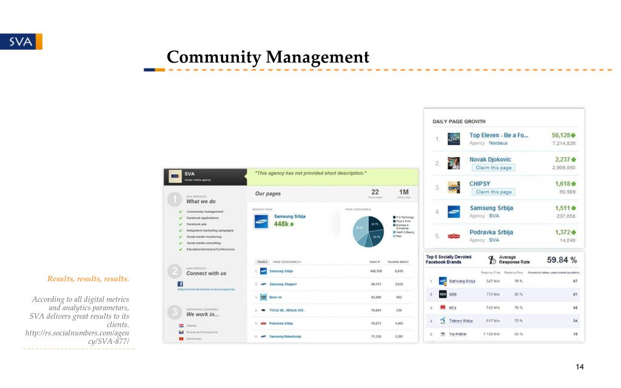Click the SVA agency avatar in dashboard header

[175, 176]
